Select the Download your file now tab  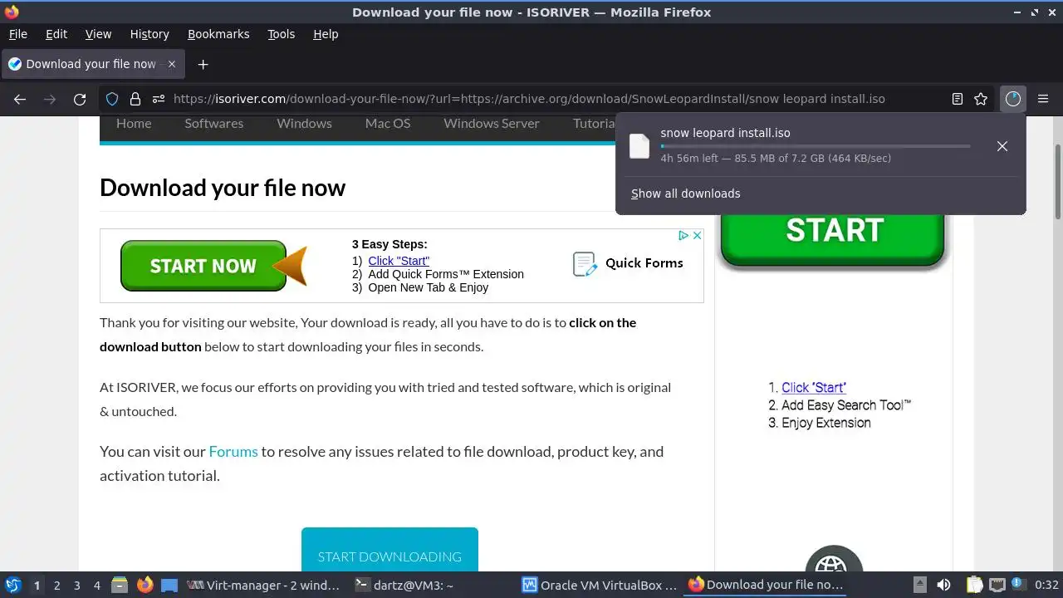[91, 64]
